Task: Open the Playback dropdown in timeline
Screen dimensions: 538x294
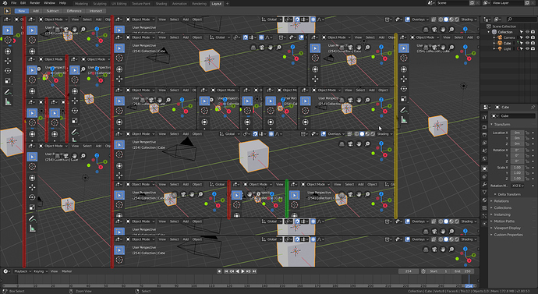Action: (23, 271)
